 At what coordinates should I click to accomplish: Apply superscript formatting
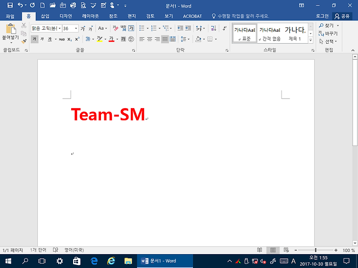[78, 39]
